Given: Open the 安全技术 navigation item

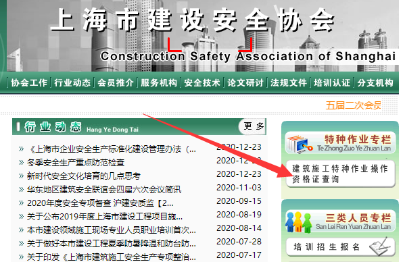Looking at the screenshot, I should coord(202,83).
